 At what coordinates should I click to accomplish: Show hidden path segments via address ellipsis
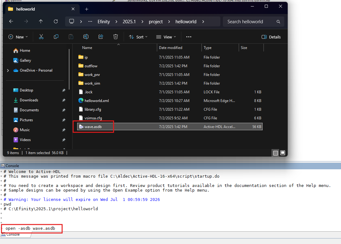point(90,21)
